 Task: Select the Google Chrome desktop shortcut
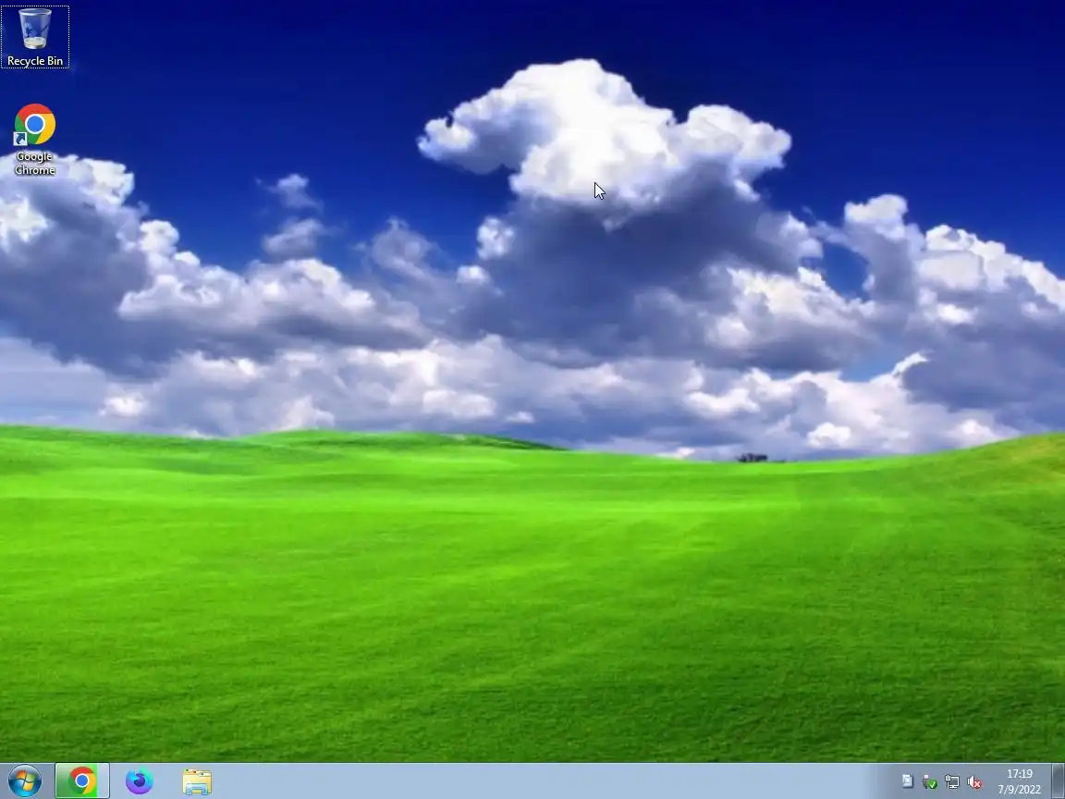tap(34, 140)
